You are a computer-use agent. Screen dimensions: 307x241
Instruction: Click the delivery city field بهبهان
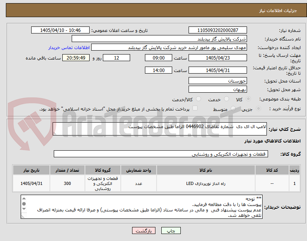point(217,89)
